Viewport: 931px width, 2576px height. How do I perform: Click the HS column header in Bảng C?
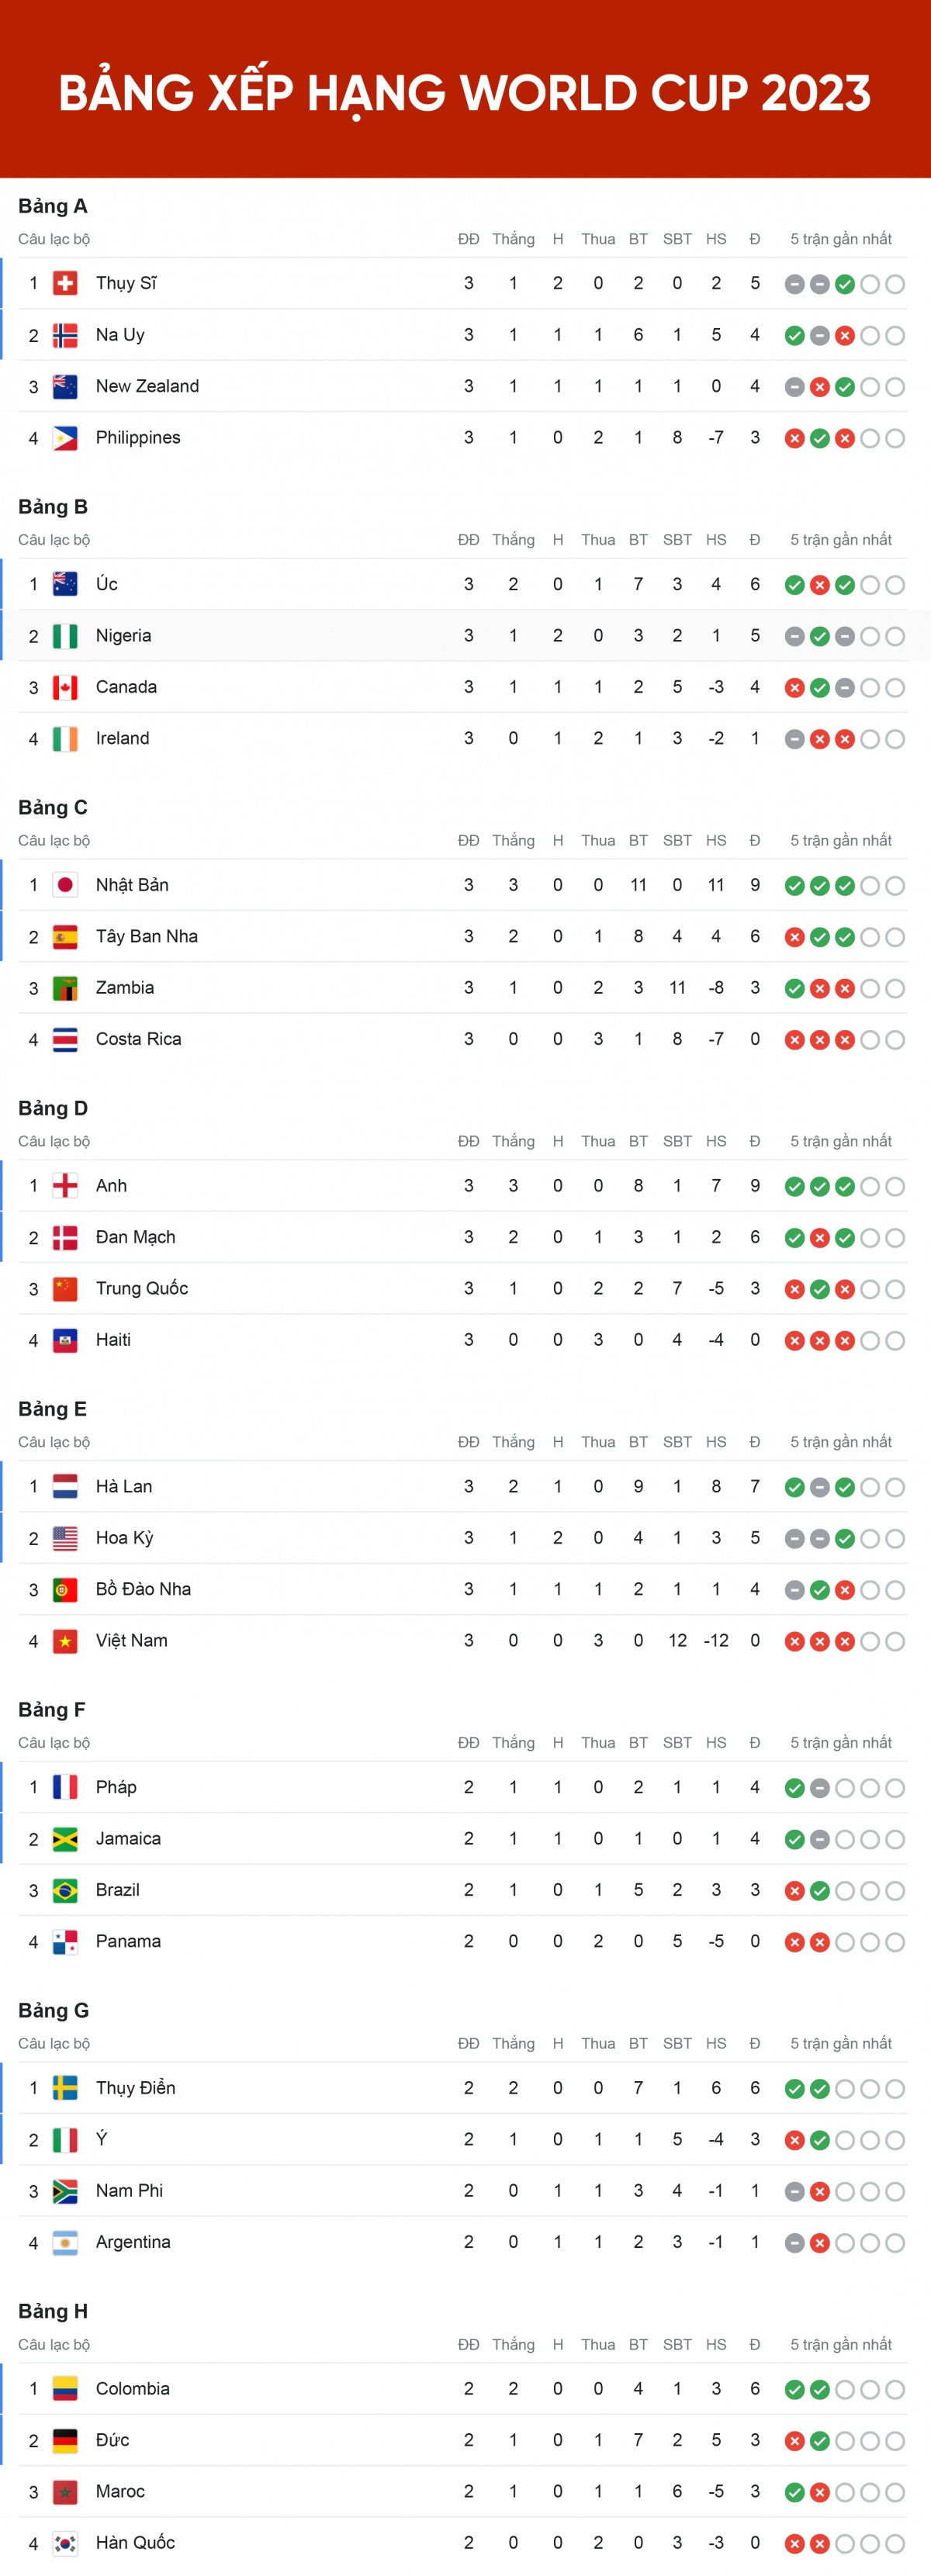(716, 841)
